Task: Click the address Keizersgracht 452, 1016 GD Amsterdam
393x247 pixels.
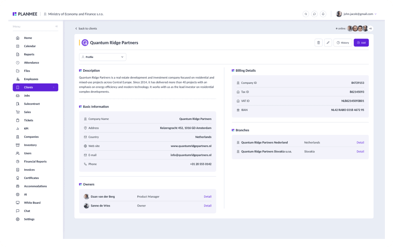Action: pyautogui.click(x=186, y=128)
